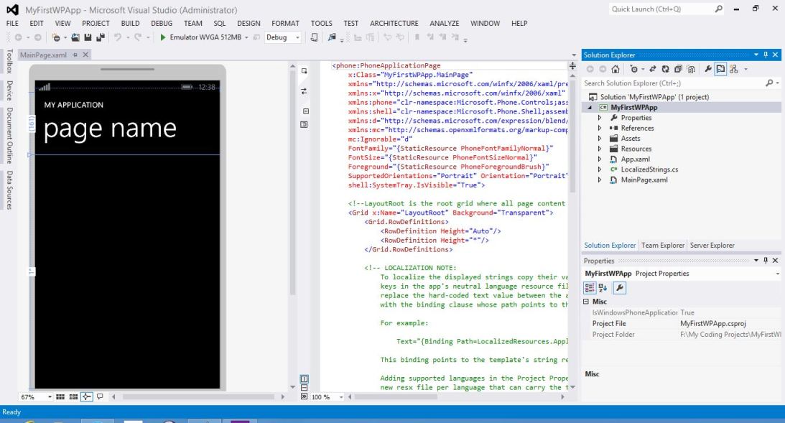Toggle the show snap grid icon in the designer
This screenshot has width=785, height=423.
[x=60, y=396]
